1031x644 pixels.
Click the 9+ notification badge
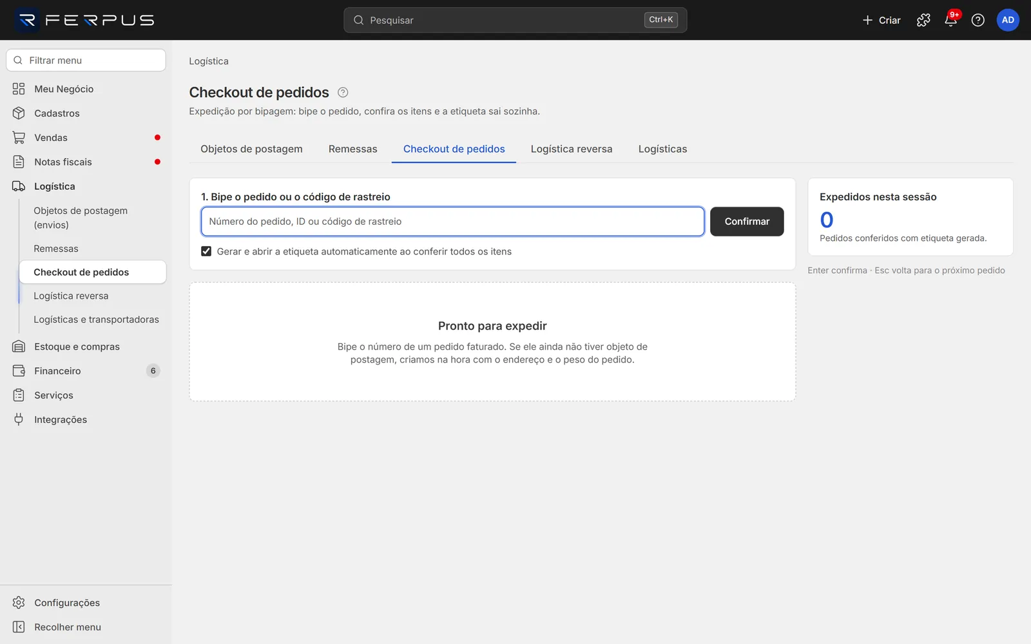(955, 14)
